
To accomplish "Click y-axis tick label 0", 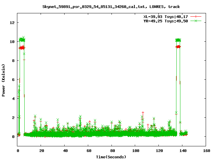I will tap(13, 137).
